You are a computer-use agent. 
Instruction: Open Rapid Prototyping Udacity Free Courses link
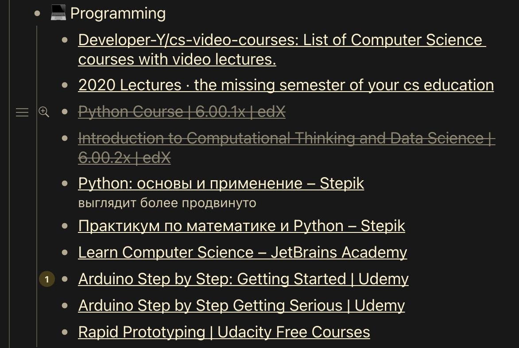[224, 332]
